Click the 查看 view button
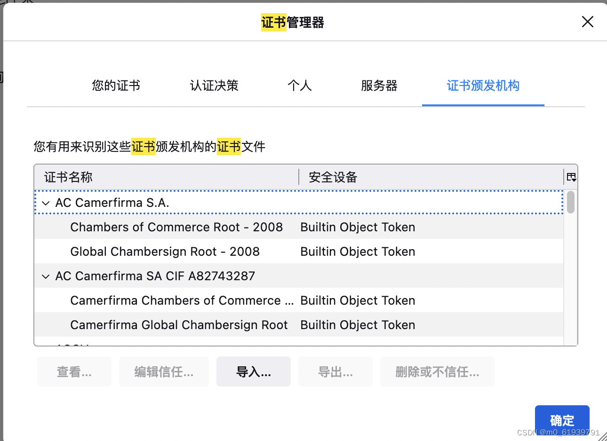Image resolution: width=607 pixels, height=441 pixels. pyautogui.click(x=74, y=371)
